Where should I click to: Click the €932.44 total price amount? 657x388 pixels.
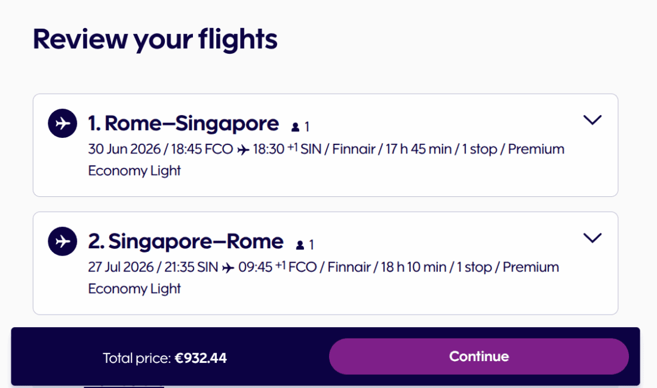tap(201, 358)
